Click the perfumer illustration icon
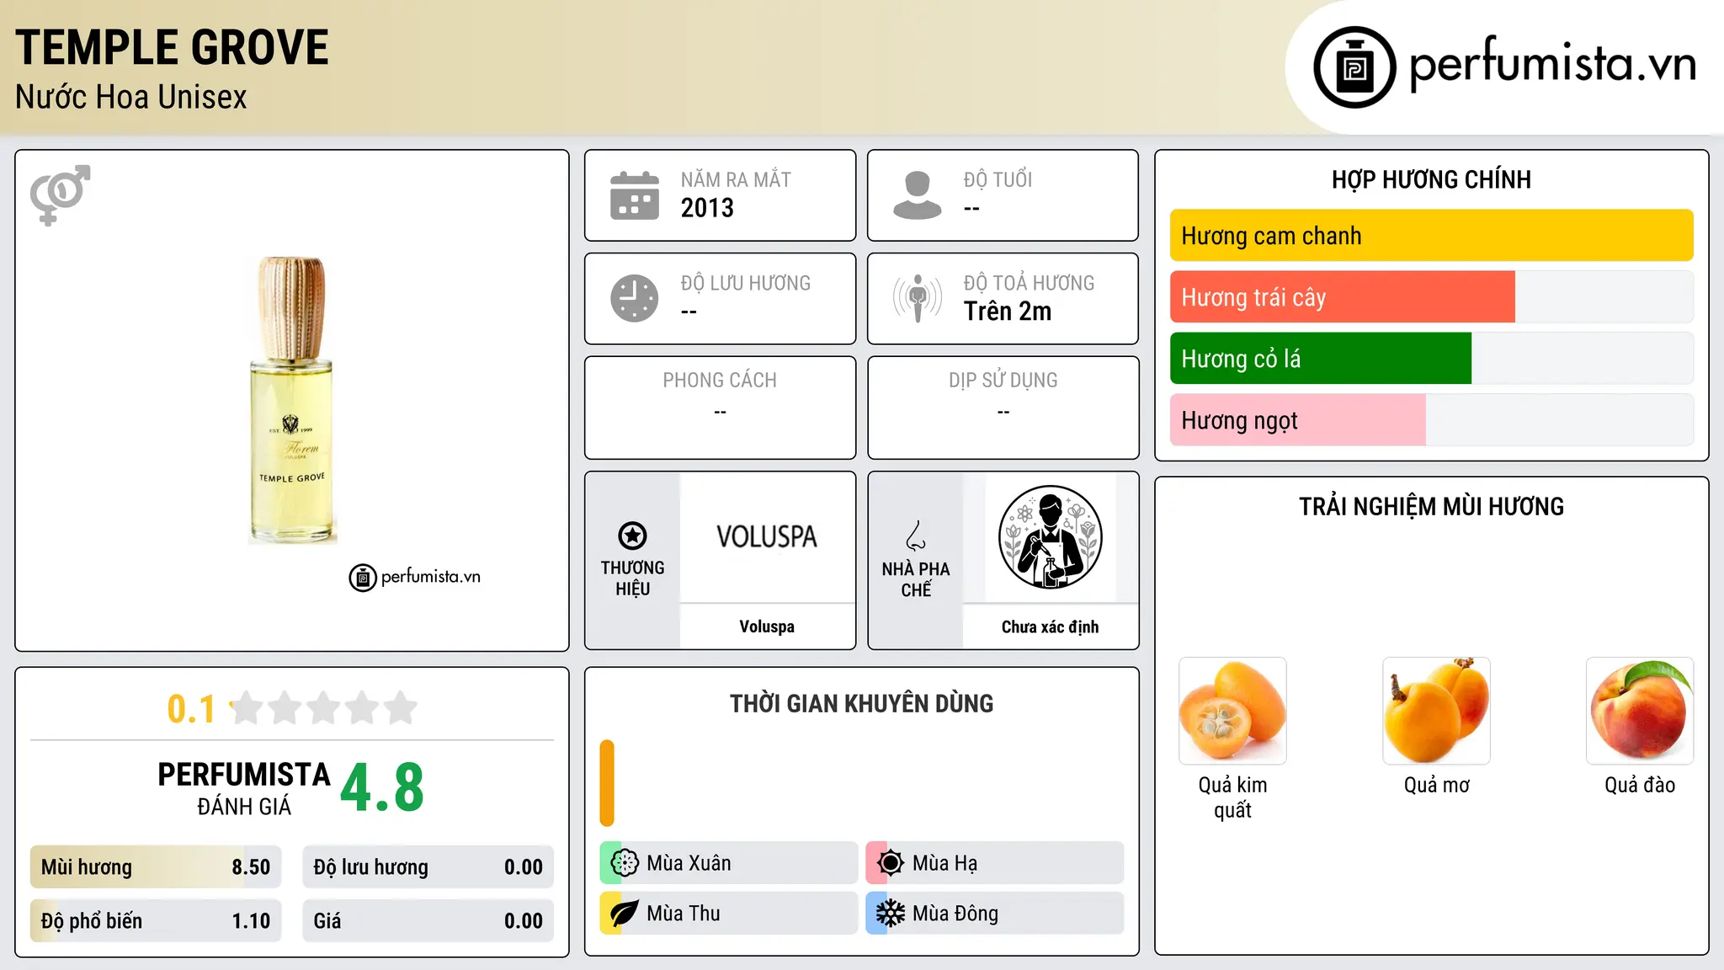The width and height of the screenshot is (1724, 970). point(1050,537)
